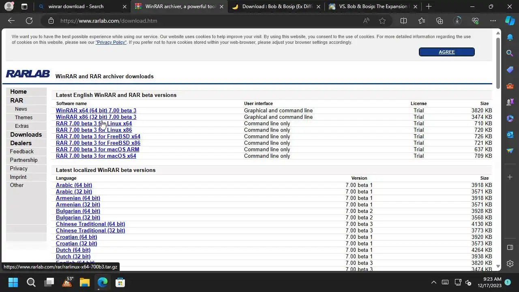
Task: Add a new sidebar app
Action: coord(510,177)
